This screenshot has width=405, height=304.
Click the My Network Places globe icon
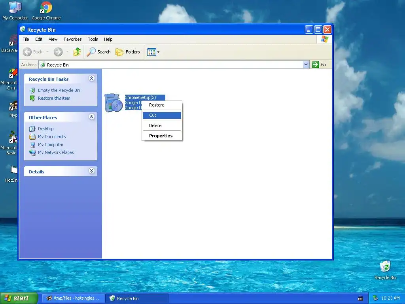[x=32, y=152]
